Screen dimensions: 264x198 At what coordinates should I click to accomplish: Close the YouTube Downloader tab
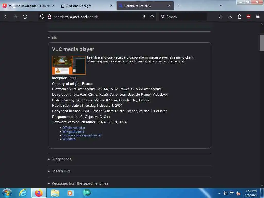(x=53, y=6)
